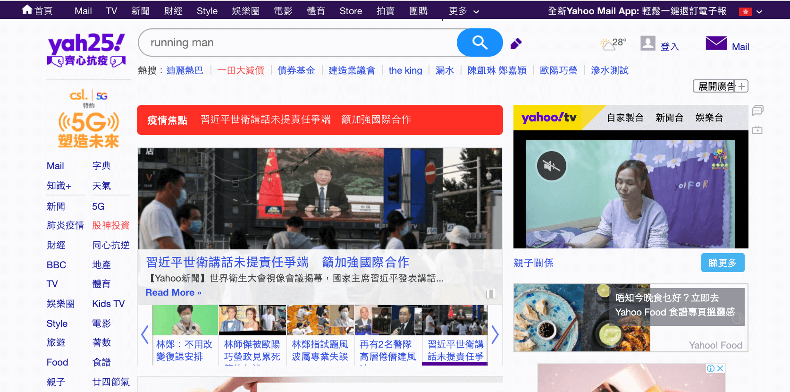Screen dimensions: 790x392
Task: Open the csl 5G sponsor banner
Action: pyautogui.click(x=88, y=118)
